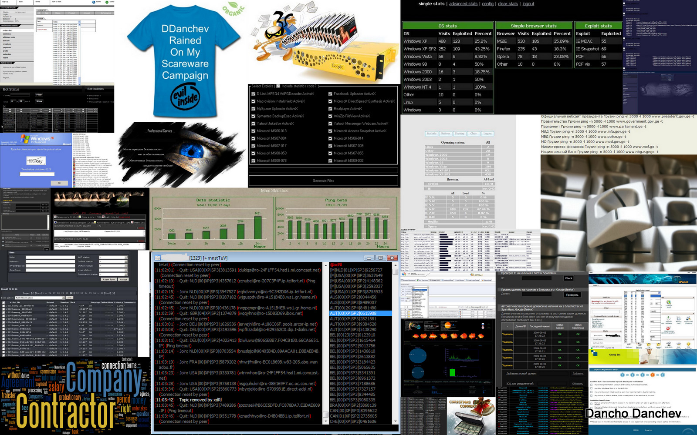697x435 pixels.
Task: Click the shutdown countdown progress bar
Action: pos(37,174)
